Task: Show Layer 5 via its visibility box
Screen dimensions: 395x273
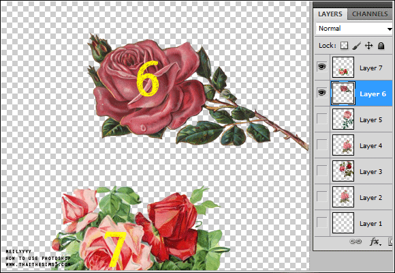Action: (x=322, y=119)
